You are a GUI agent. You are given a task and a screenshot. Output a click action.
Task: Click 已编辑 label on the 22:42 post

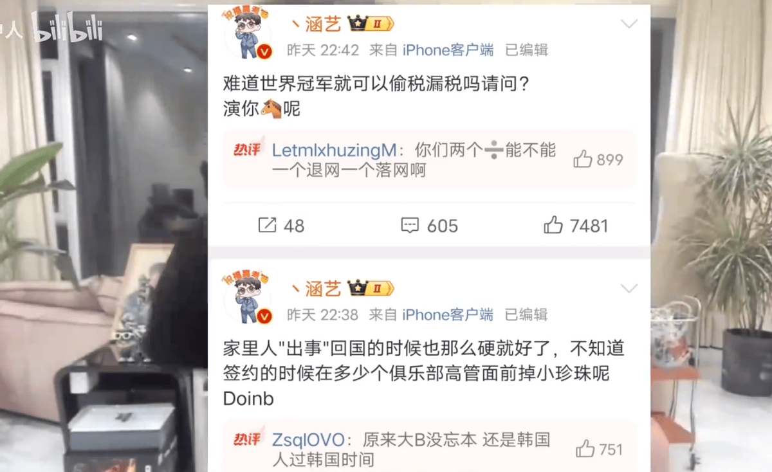pyautogui.click(x=526, y=50)
